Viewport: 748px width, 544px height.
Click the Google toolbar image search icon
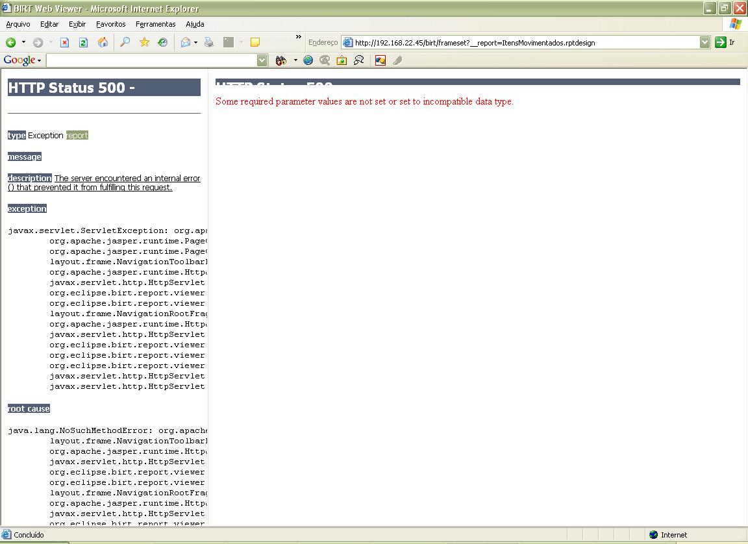coord(325,60)
